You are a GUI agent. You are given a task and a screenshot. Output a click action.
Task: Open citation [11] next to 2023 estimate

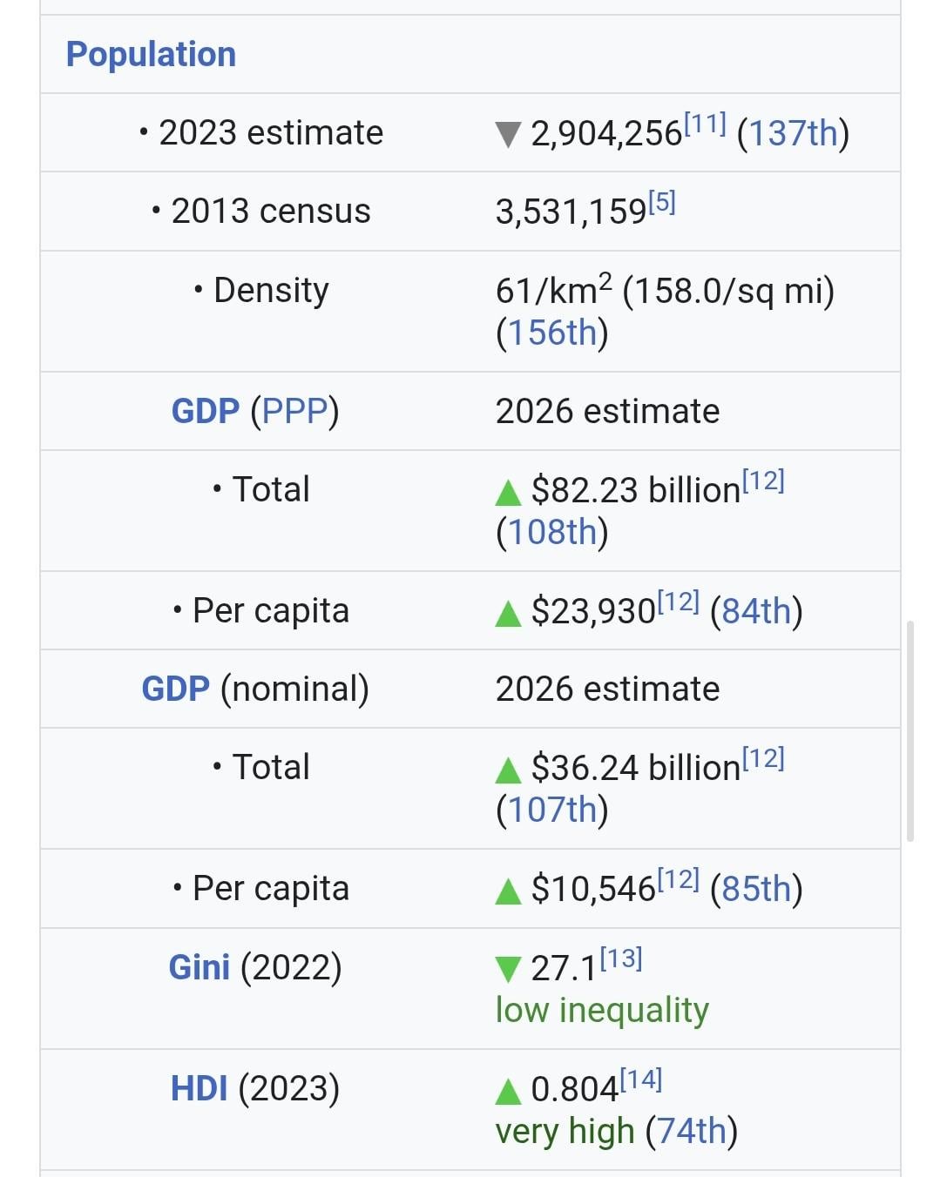[705, 124]
